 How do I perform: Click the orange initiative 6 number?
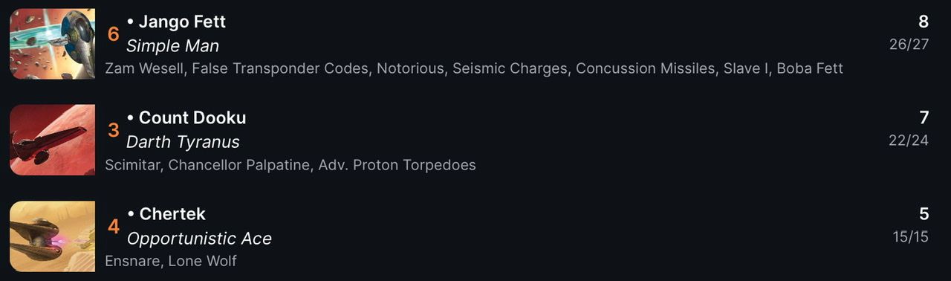click(x=114, y=34)
